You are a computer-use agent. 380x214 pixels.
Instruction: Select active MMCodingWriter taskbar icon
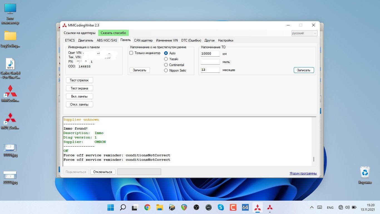(x=258, y=207)
